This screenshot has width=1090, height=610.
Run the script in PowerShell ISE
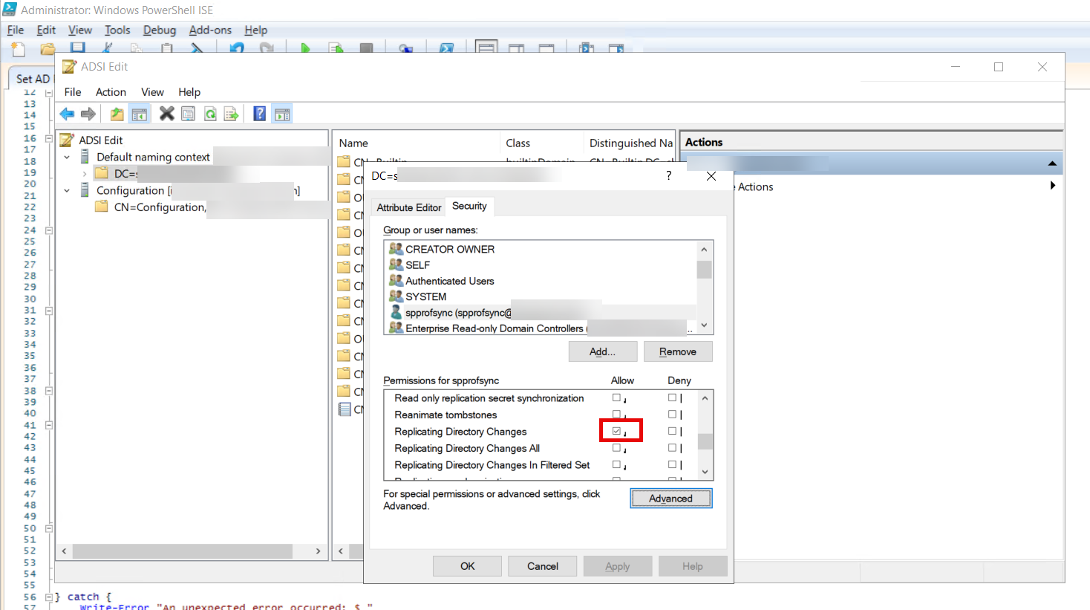click(x=304, y=48)
